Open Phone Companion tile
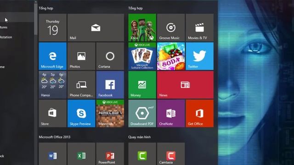This screenshot has width=294, height=165. coord(81,85)
